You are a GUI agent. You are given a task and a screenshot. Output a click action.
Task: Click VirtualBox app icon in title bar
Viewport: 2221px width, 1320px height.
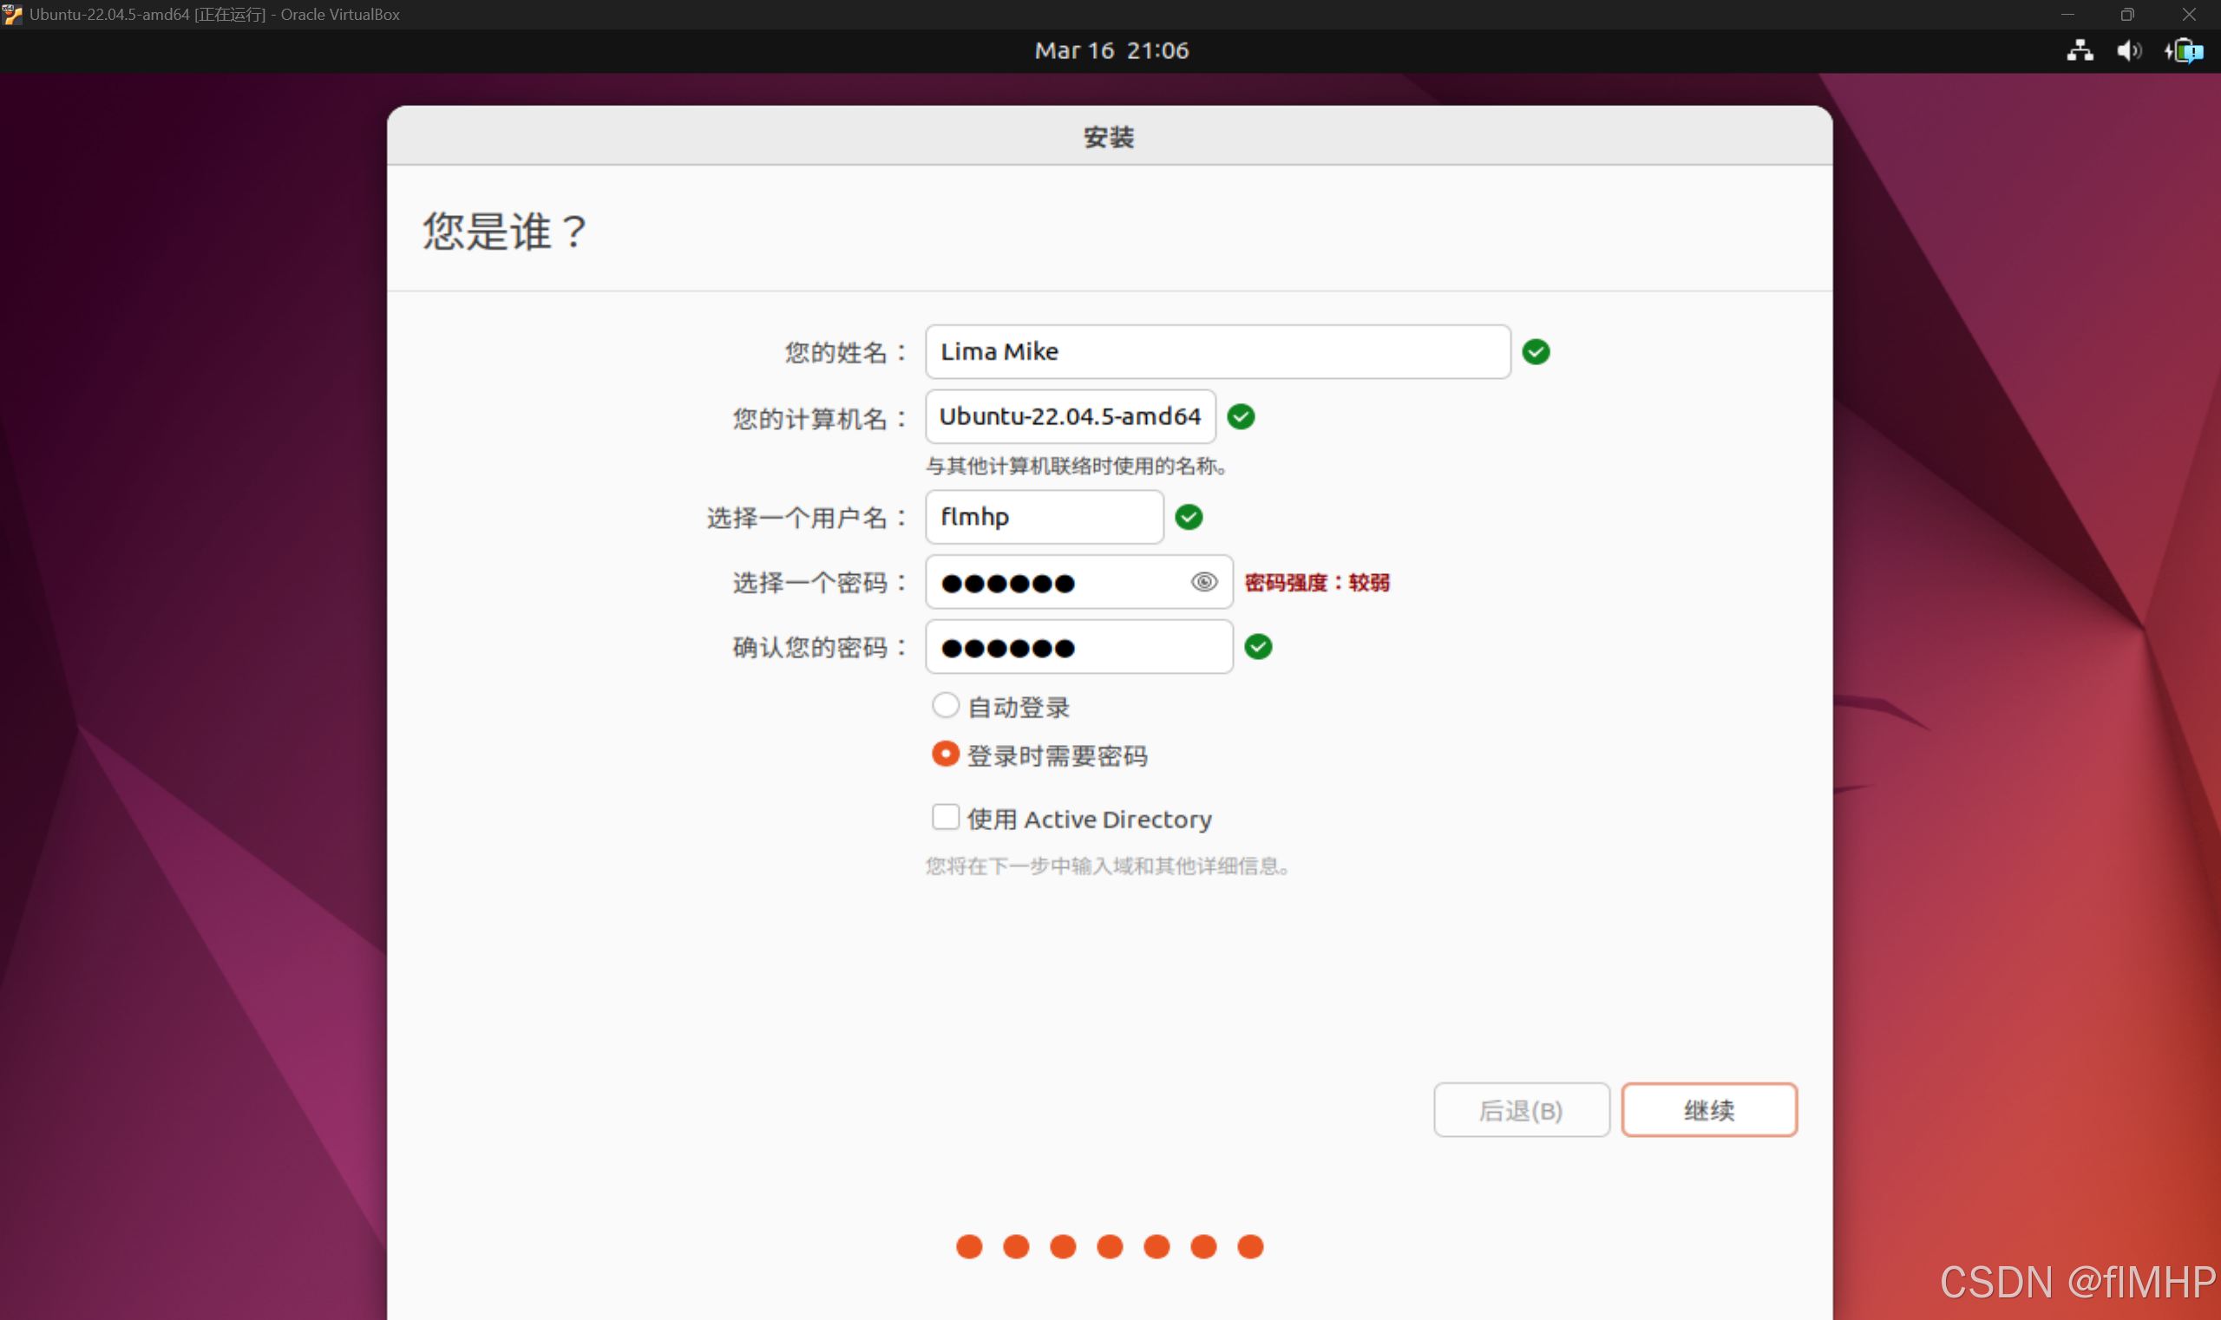(12, 14)
